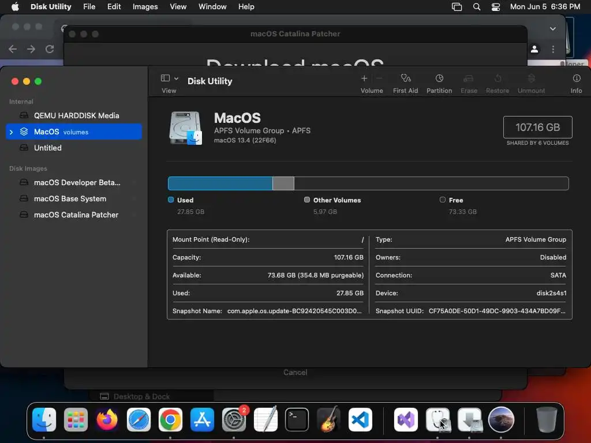Image resolution: width=591 pixels, height=443 pixels.
Task: Click browser forward arrow behind
Action: tap(31, 49)
